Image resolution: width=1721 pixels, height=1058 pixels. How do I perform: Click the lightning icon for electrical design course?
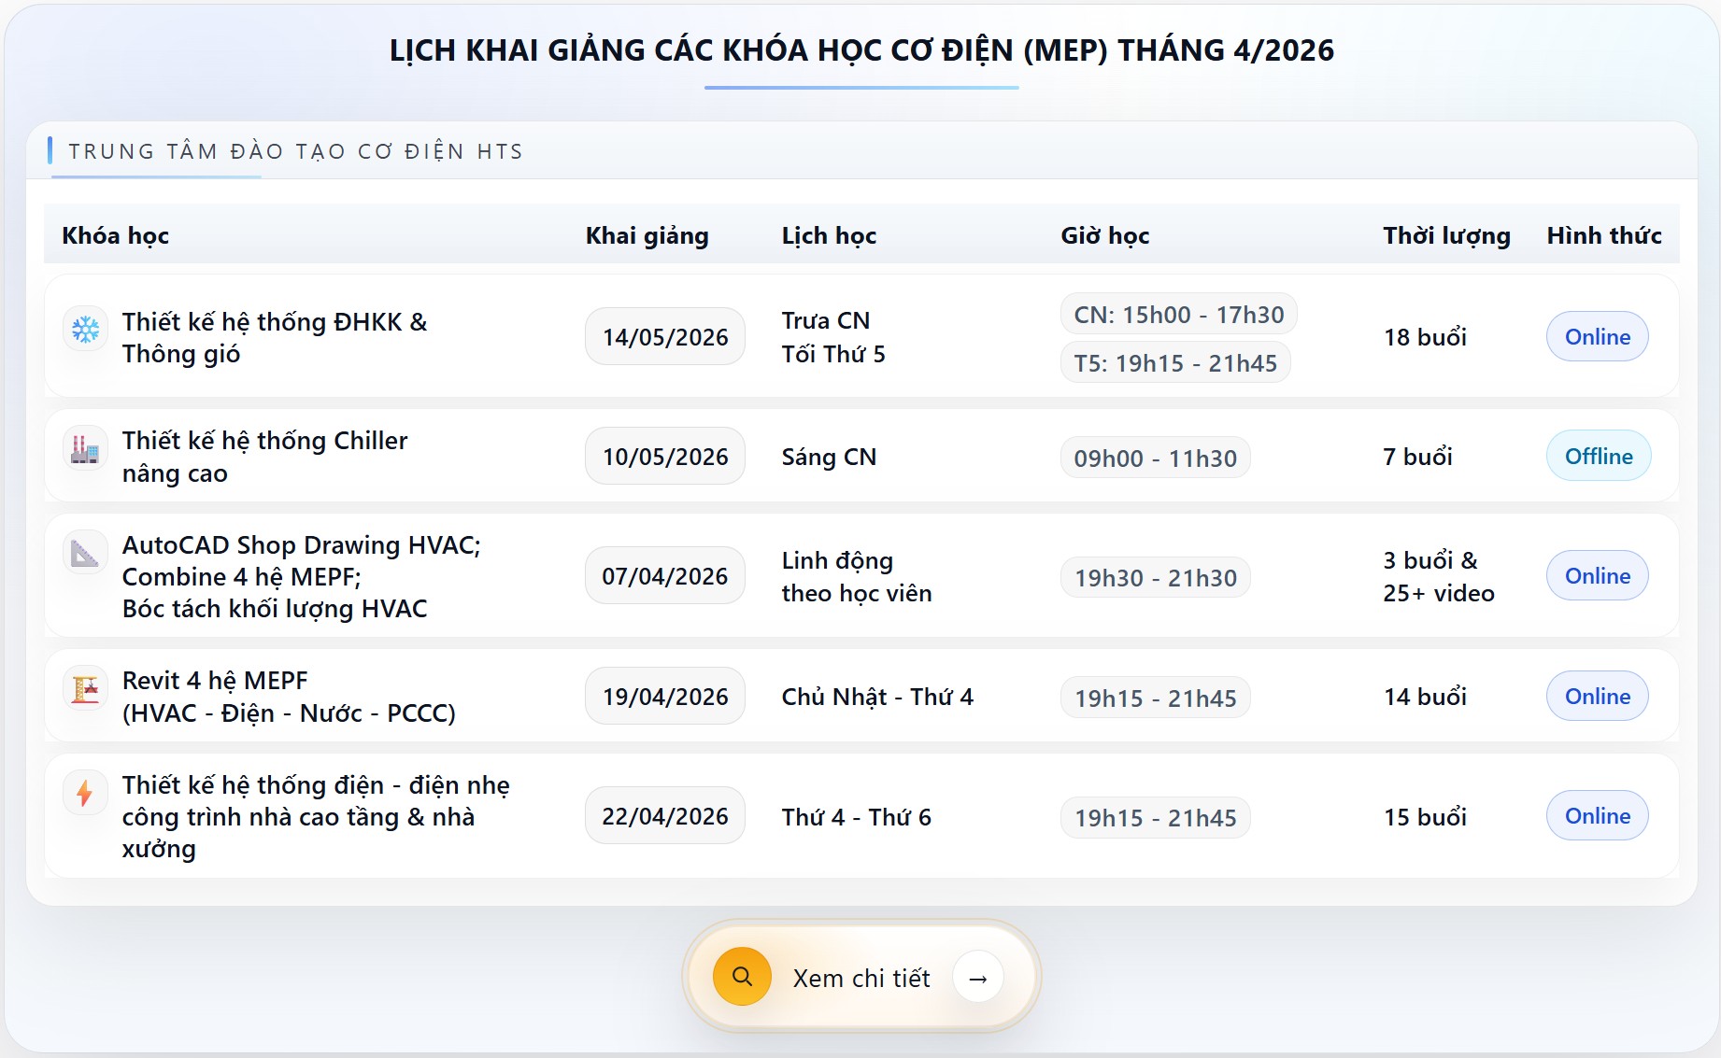[85, 793]
